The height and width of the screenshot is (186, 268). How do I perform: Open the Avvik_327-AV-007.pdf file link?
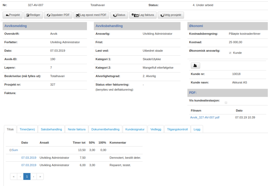(205, 118)
